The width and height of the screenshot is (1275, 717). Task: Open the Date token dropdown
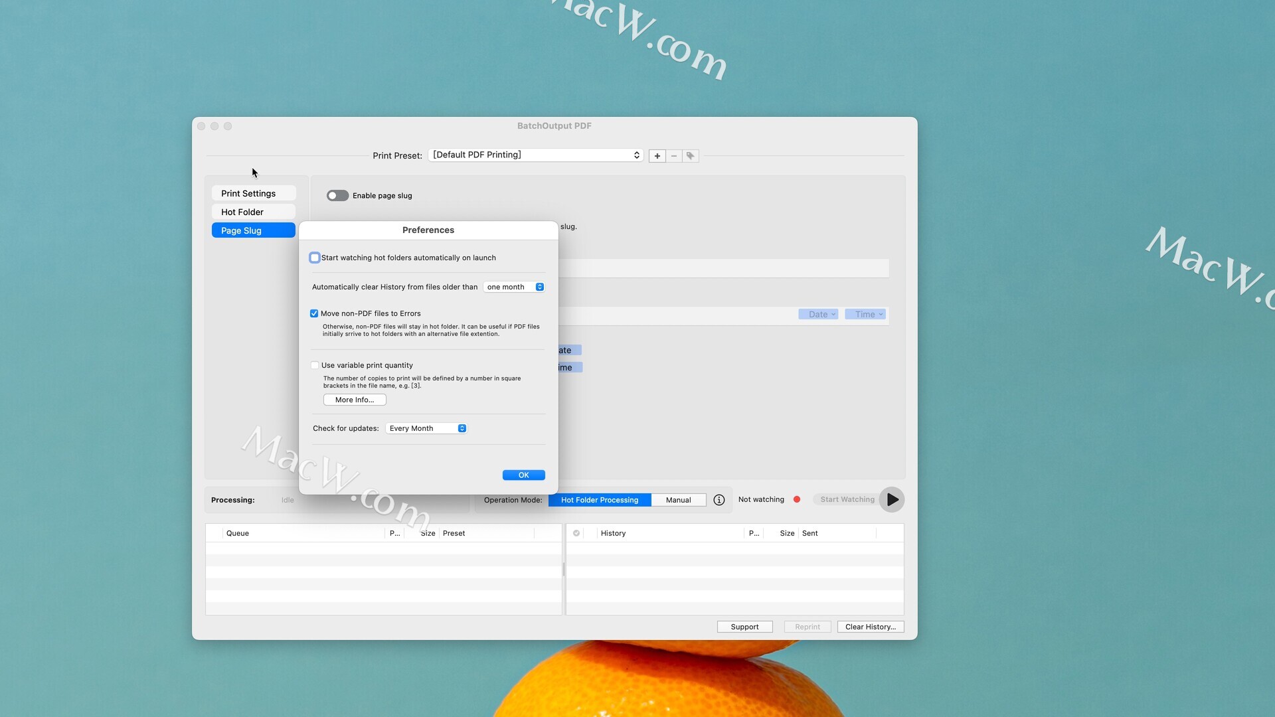point(818,315)
